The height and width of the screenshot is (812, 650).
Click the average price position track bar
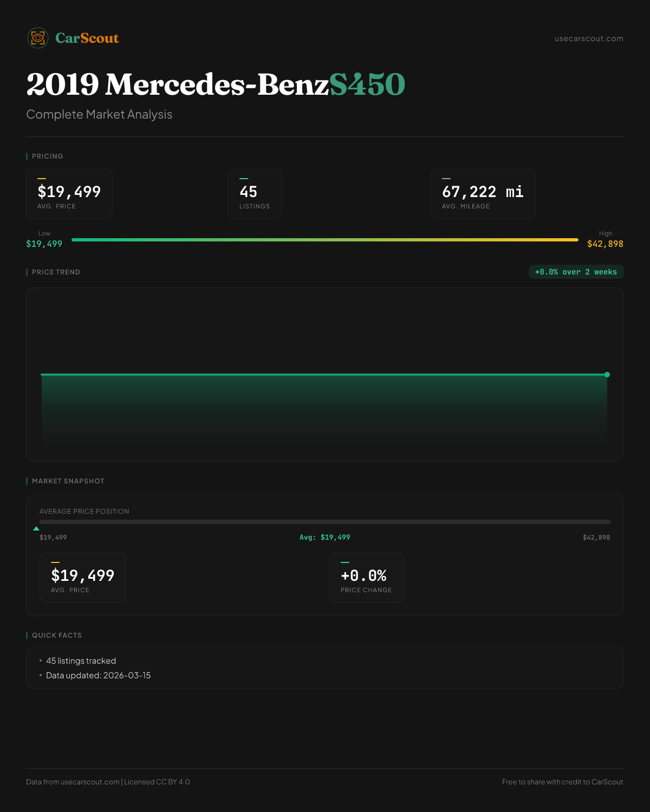pos(325,522)
